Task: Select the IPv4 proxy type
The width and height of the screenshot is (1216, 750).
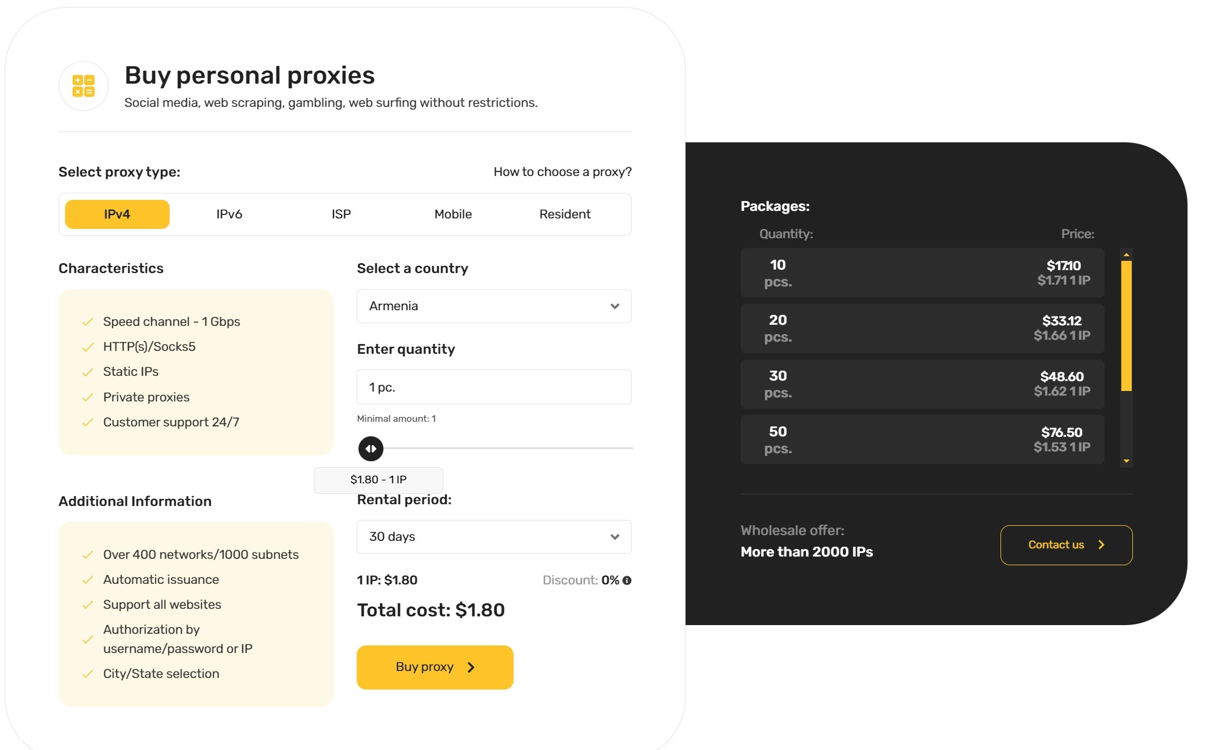Action: click(x=117, y=214)
